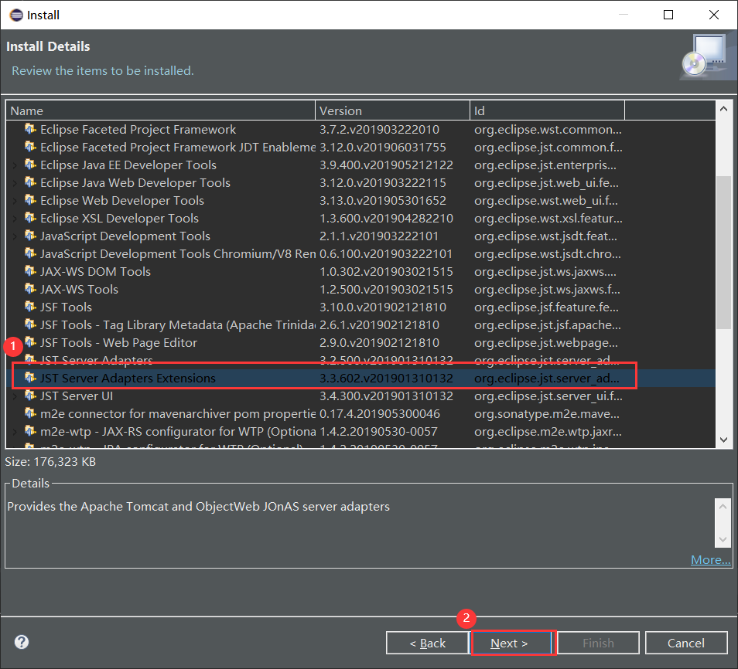Click the Finish button

pos(598,643)
